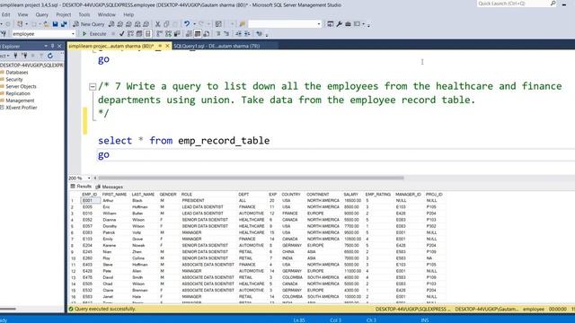This screenshot has width=575, height=323.
Task: Select the XEvent Profiler node
Action: 22,108
